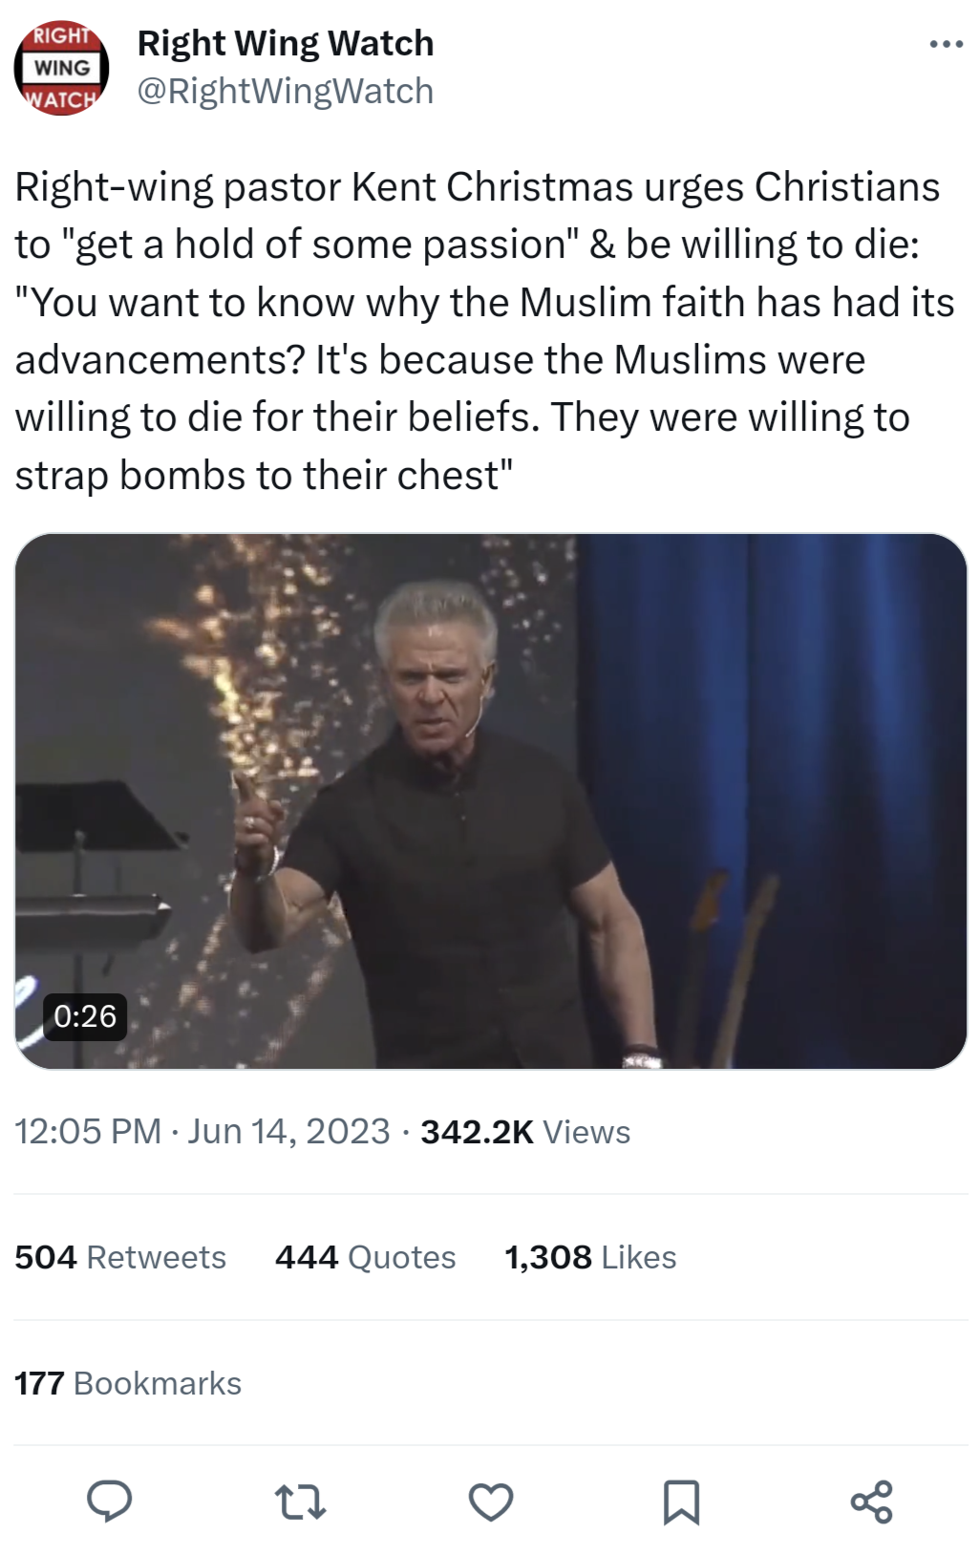The height and width of the screenshot is (1555, 979).
Task: Open the reply composer via speech bubble icon
Action: (109, 1501)
